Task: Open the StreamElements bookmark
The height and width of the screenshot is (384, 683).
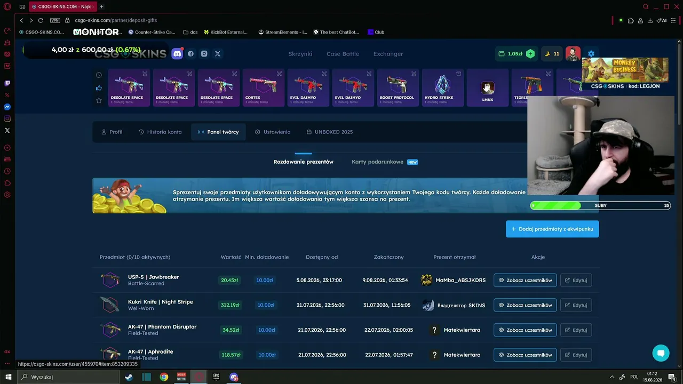Action: coord(283,32)
